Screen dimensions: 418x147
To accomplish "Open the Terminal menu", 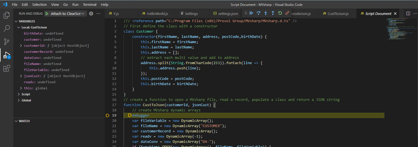I will pos(90,5).
